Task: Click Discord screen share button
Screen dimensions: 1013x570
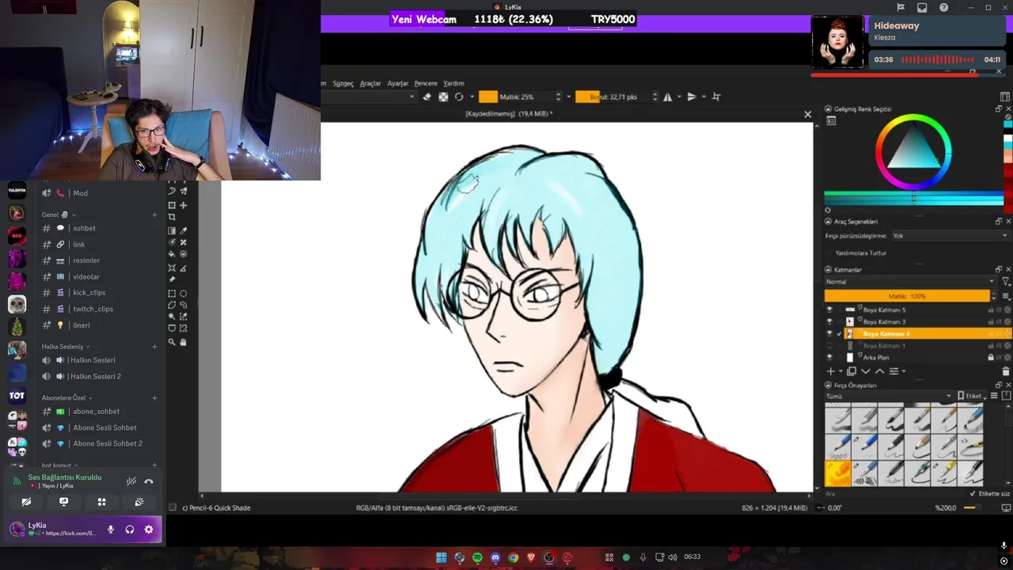Action: (63, 502)
